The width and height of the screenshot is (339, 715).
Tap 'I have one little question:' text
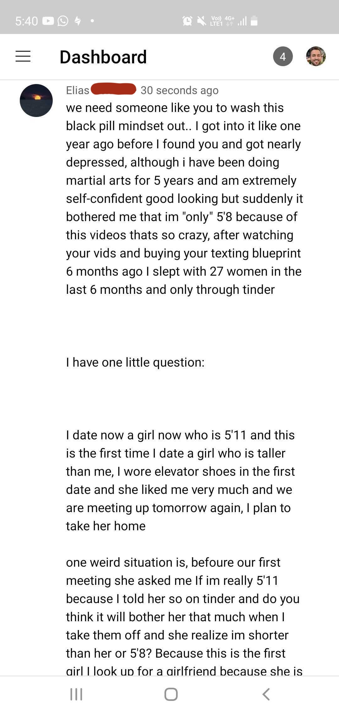pyautogui.click(x=135, y=362)
